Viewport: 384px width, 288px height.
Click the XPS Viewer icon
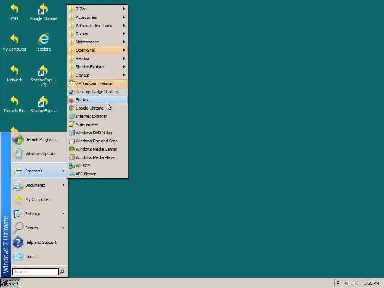71,174
